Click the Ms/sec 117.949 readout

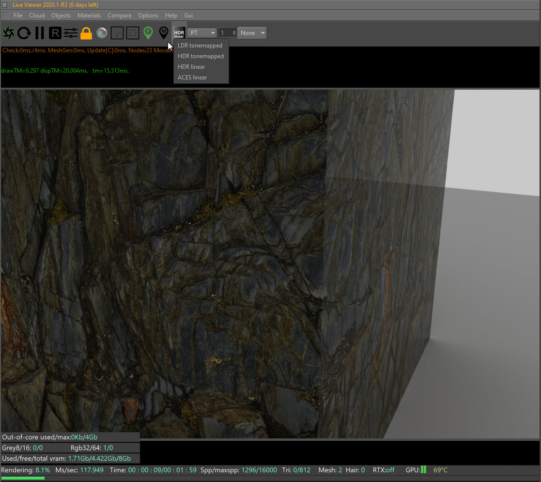[79, 470]
